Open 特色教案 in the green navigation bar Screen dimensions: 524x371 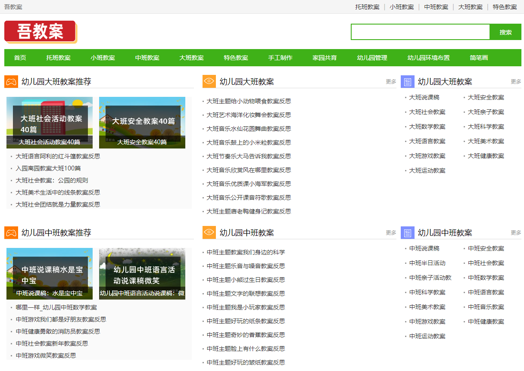pos(236,58)
